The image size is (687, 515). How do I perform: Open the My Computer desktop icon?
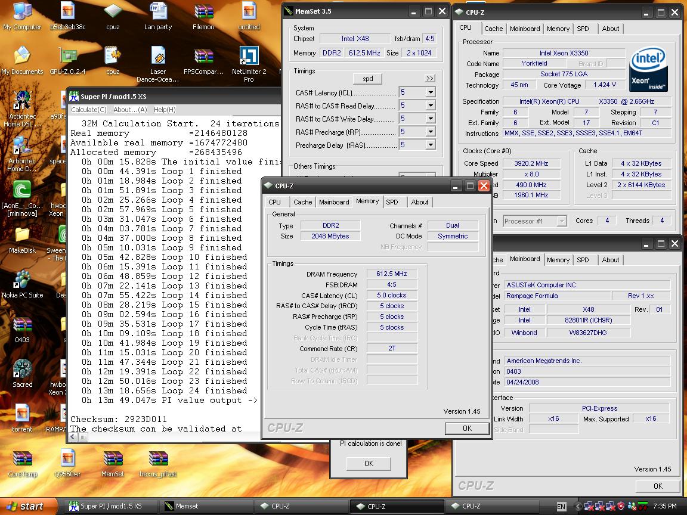tap(22, 16)
